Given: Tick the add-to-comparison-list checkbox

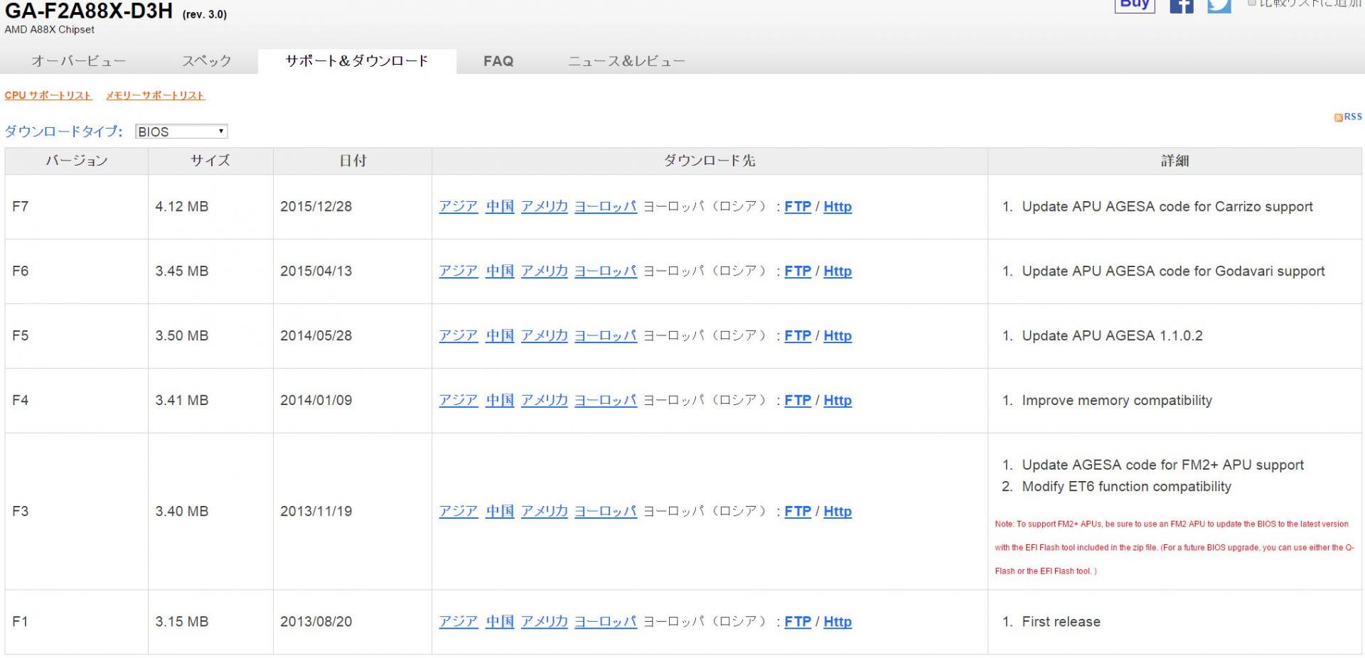Looking at the screenshot, I should click(1252, 3).
